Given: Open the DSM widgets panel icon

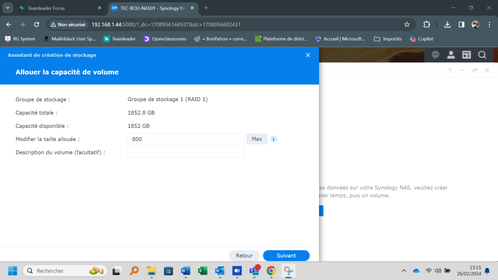Looking at the screenshot, I should (x=466, y=55).
